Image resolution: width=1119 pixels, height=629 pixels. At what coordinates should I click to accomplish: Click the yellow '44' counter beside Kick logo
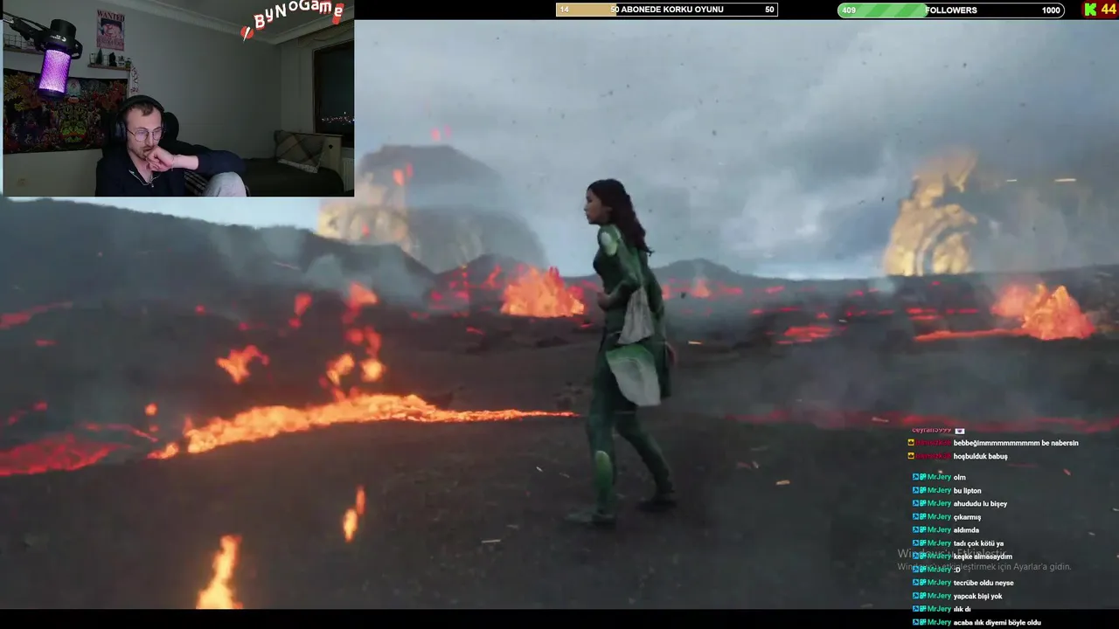pyautogui.click(x=1109, y=10)
